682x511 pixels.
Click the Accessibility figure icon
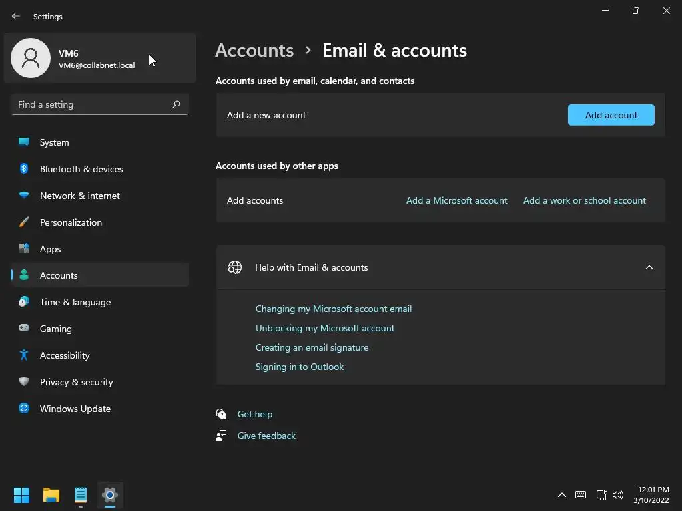(24, 355)
